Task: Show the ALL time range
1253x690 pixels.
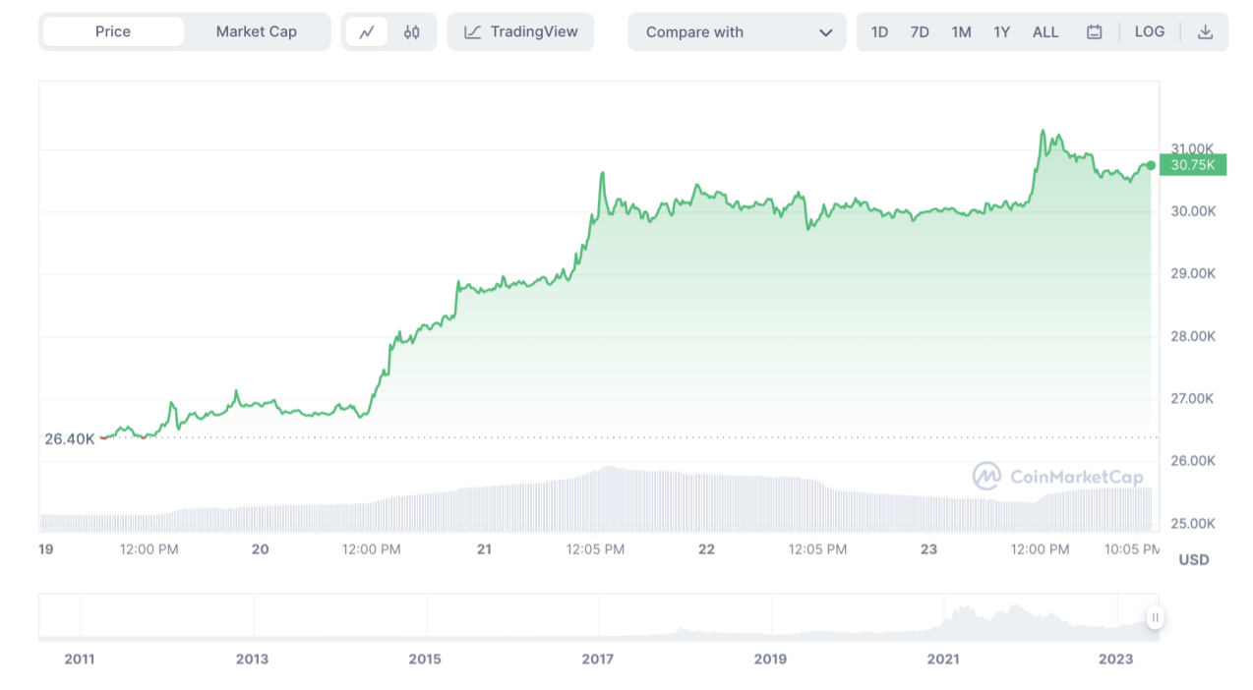Action: pyautogui.click(x=1045, y=32)
